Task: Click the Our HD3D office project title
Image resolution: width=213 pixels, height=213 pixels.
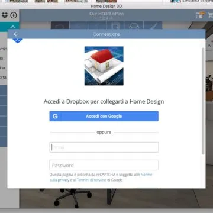Action: click(106, 14)
